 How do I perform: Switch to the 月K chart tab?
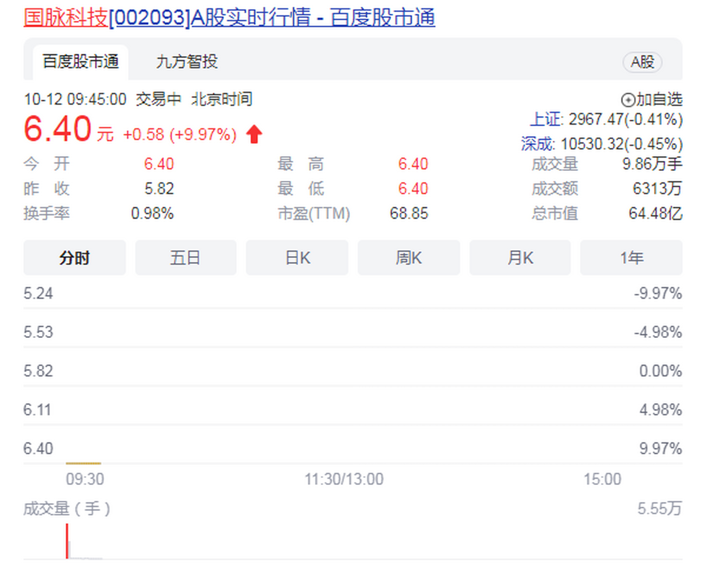coord(520,258)
